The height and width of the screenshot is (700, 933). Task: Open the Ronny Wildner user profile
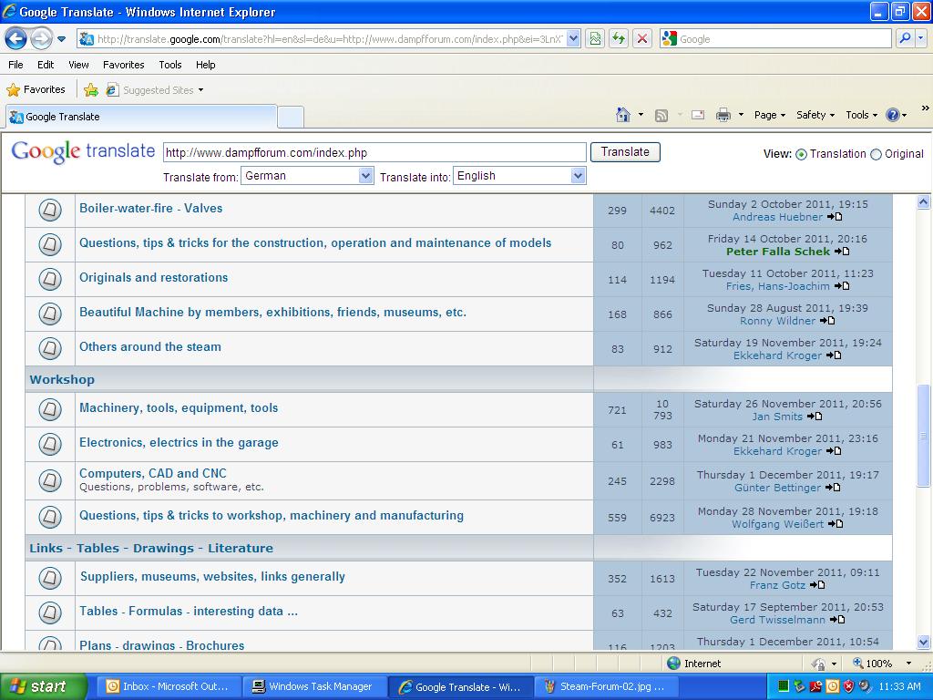(778, 321)
